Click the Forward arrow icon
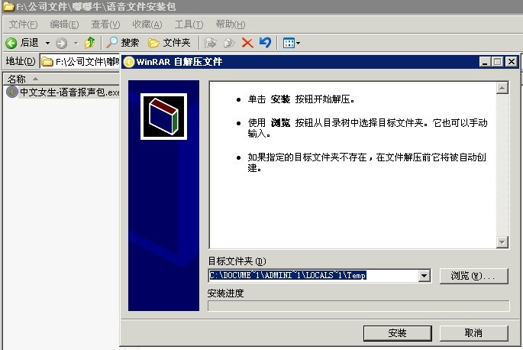523x350 pixels. tap(61, 43)
